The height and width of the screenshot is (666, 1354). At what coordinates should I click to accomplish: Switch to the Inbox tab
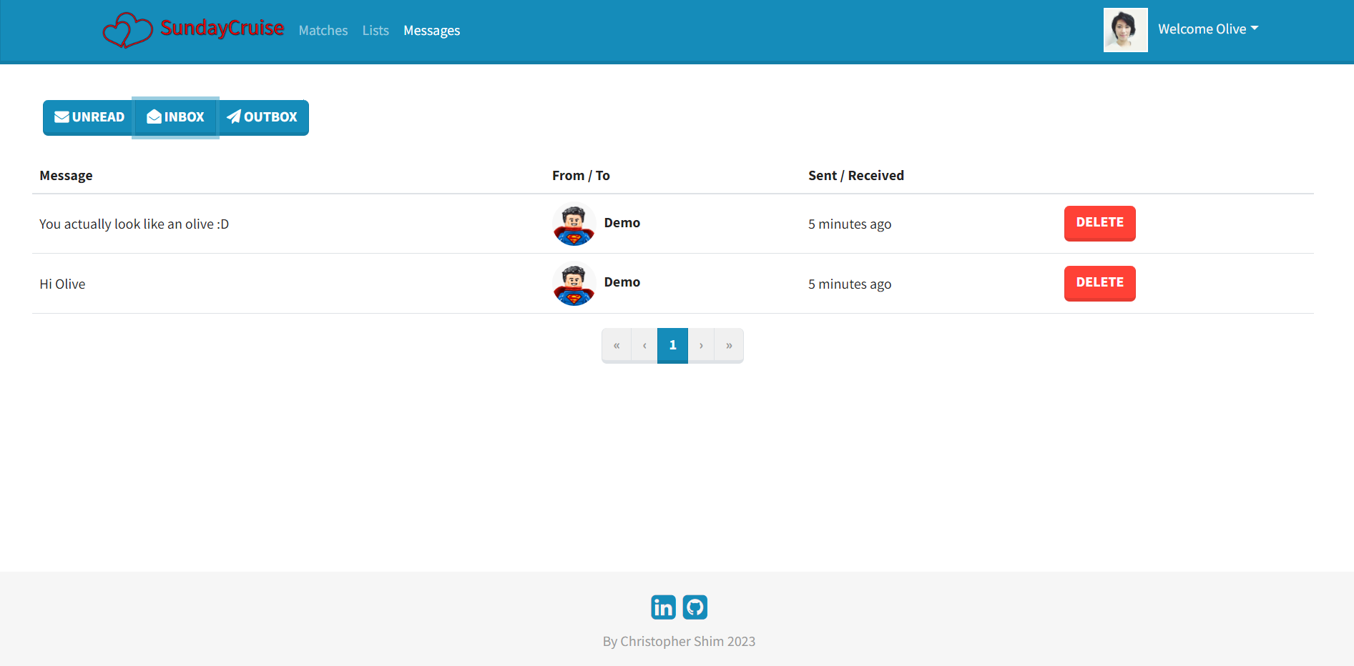click(x=176, y=117)
